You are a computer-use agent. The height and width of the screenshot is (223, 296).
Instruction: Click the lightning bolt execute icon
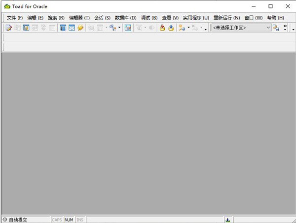coord(80,28)
